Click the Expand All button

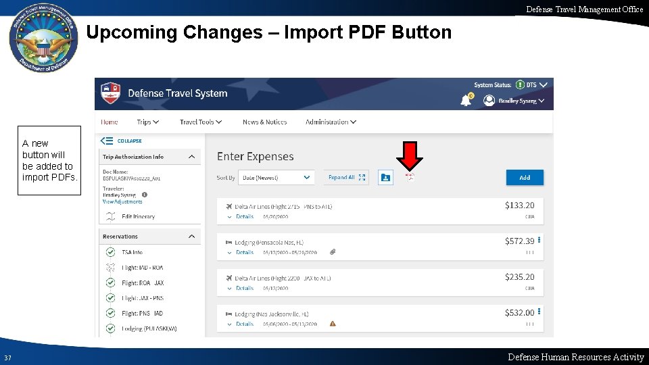coord(346,177)
